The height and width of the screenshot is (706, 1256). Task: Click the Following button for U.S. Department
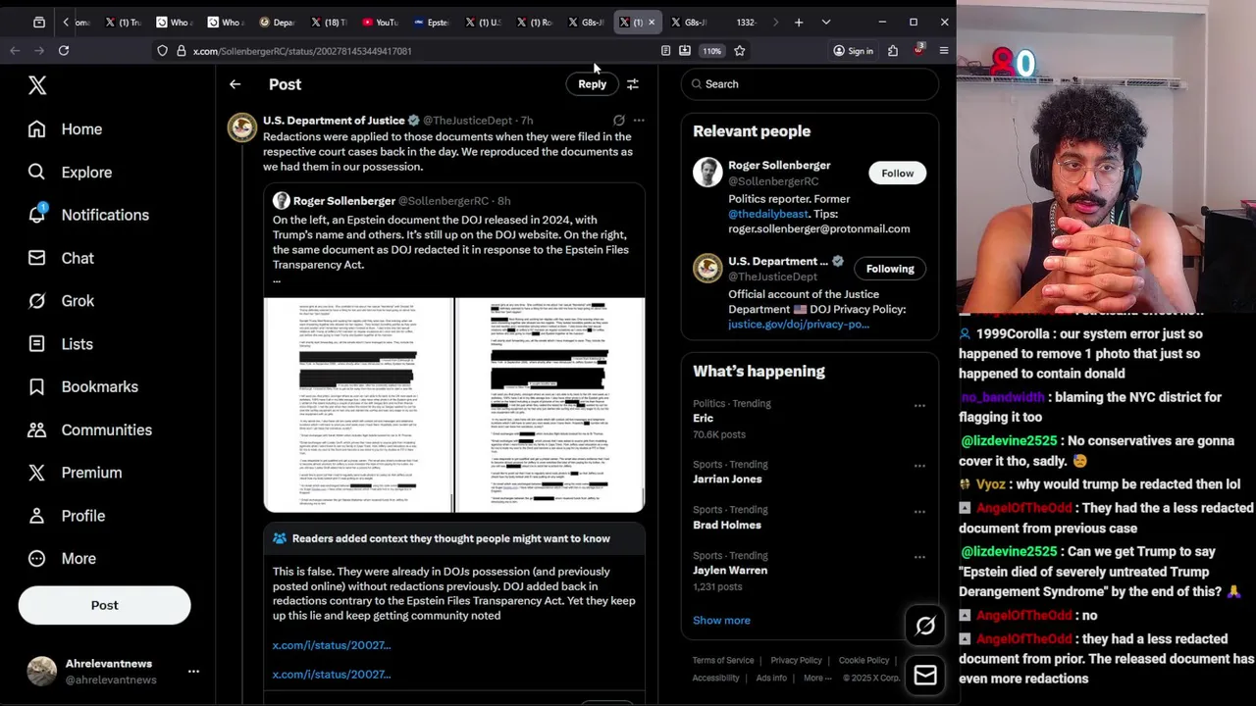890,269
